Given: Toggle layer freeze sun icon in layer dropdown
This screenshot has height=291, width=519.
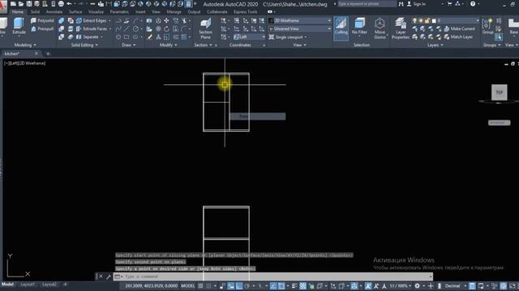Looking at the screenshot, I should 421,20.
